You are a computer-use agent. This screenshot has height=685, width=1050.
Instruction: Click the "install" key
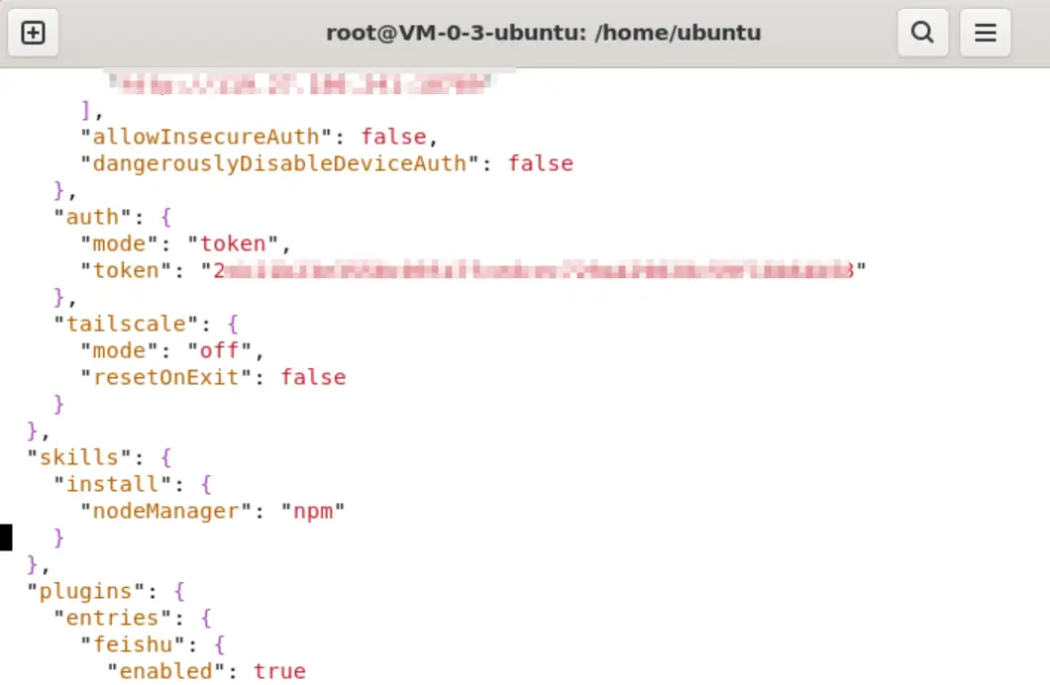point(113,484)
